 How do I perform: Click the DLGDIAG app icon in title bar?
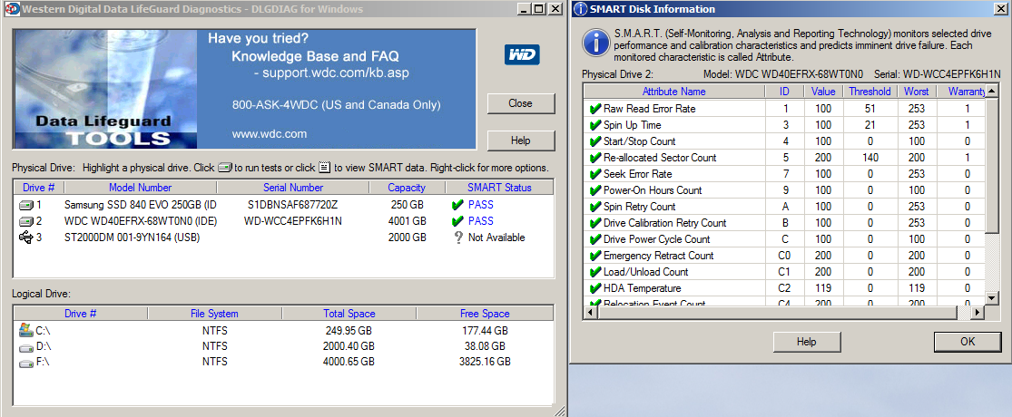click(x=11, y=9)
